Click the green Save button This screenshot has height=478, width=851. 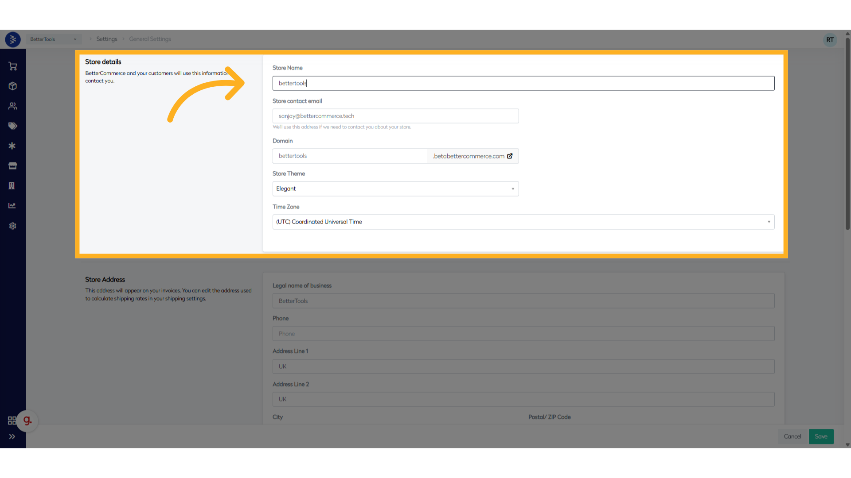click(x=821, y=436)
